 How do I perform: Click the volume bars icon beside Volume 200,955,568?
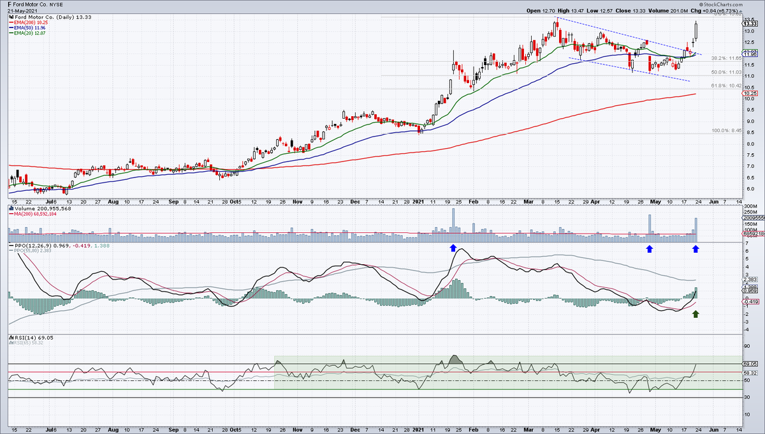point(11,208)
